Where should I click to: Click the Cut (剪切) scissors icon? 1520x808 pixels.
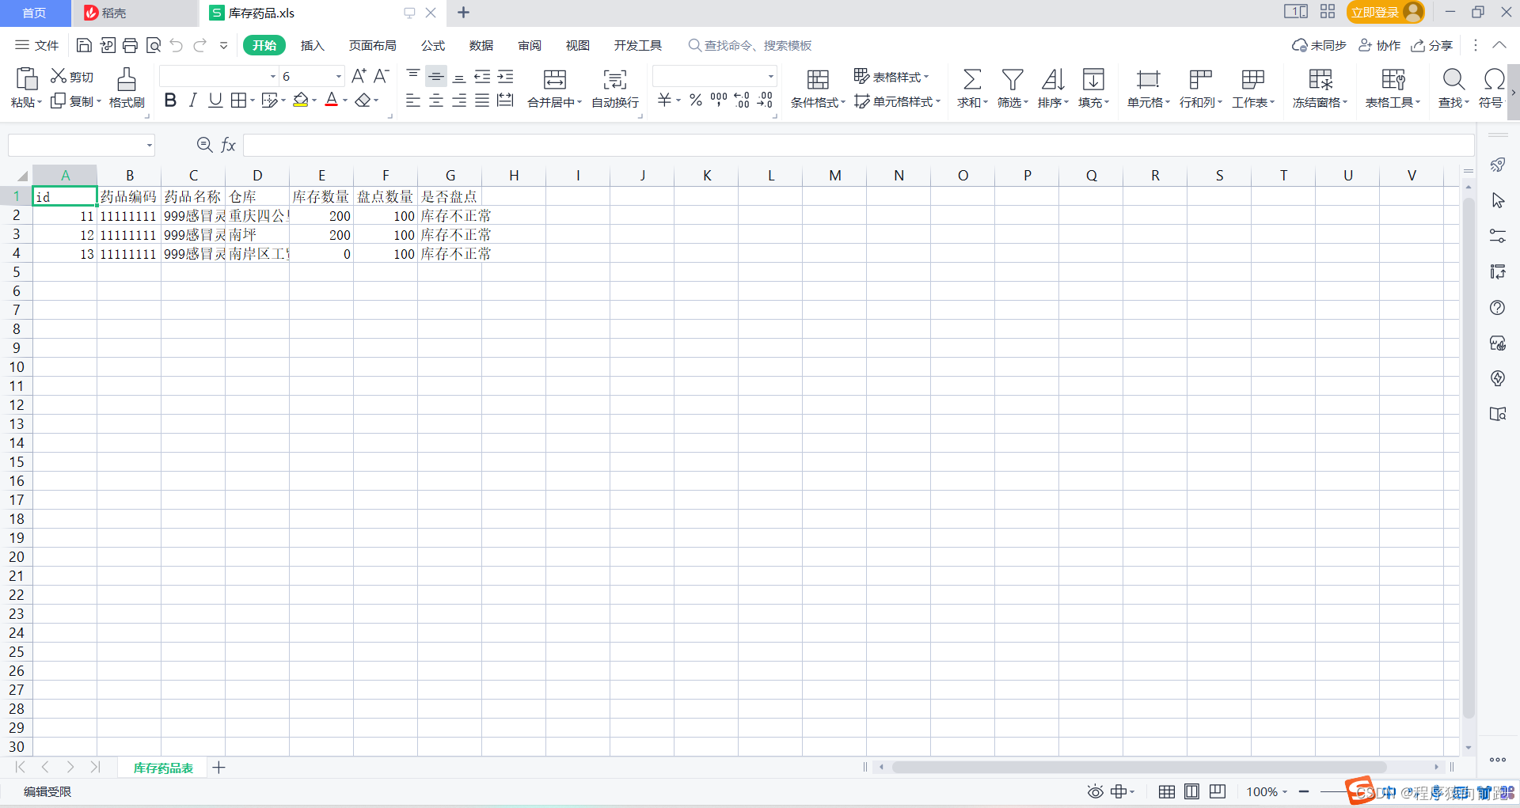pyautogui.click(x=59, y=76)
